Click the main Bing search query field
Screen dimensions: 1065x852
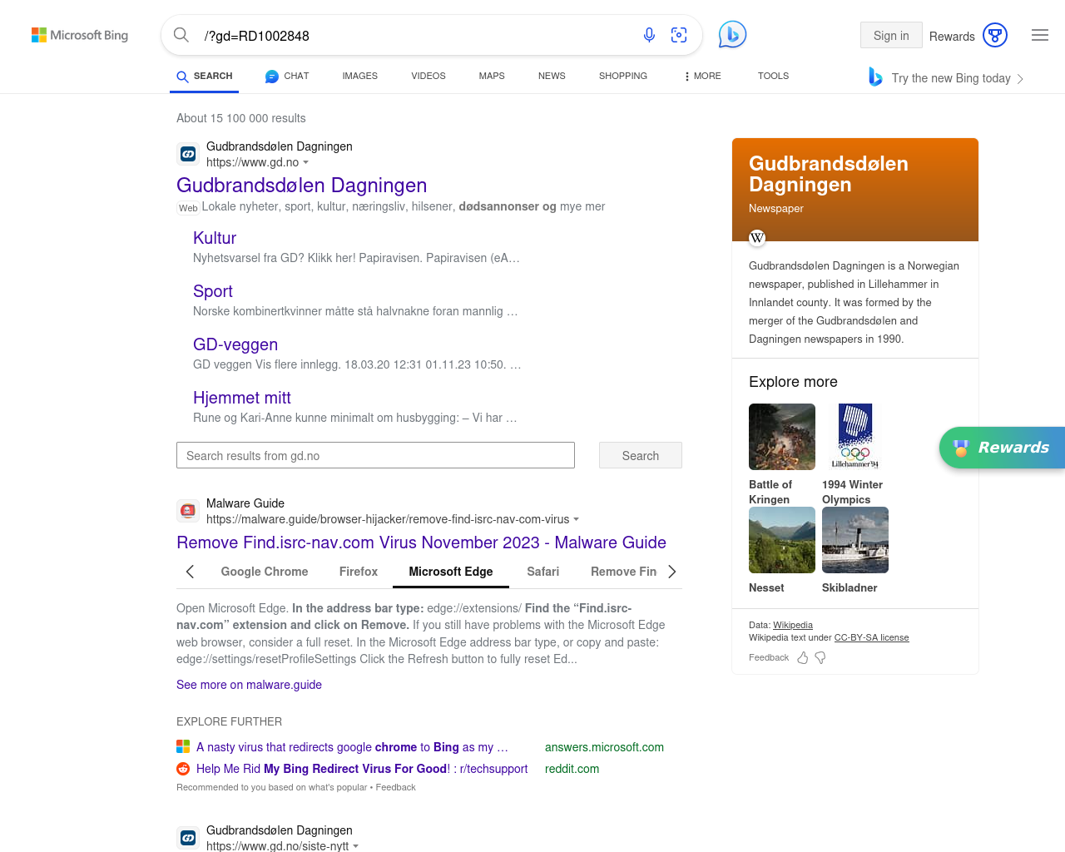[416, 36]
